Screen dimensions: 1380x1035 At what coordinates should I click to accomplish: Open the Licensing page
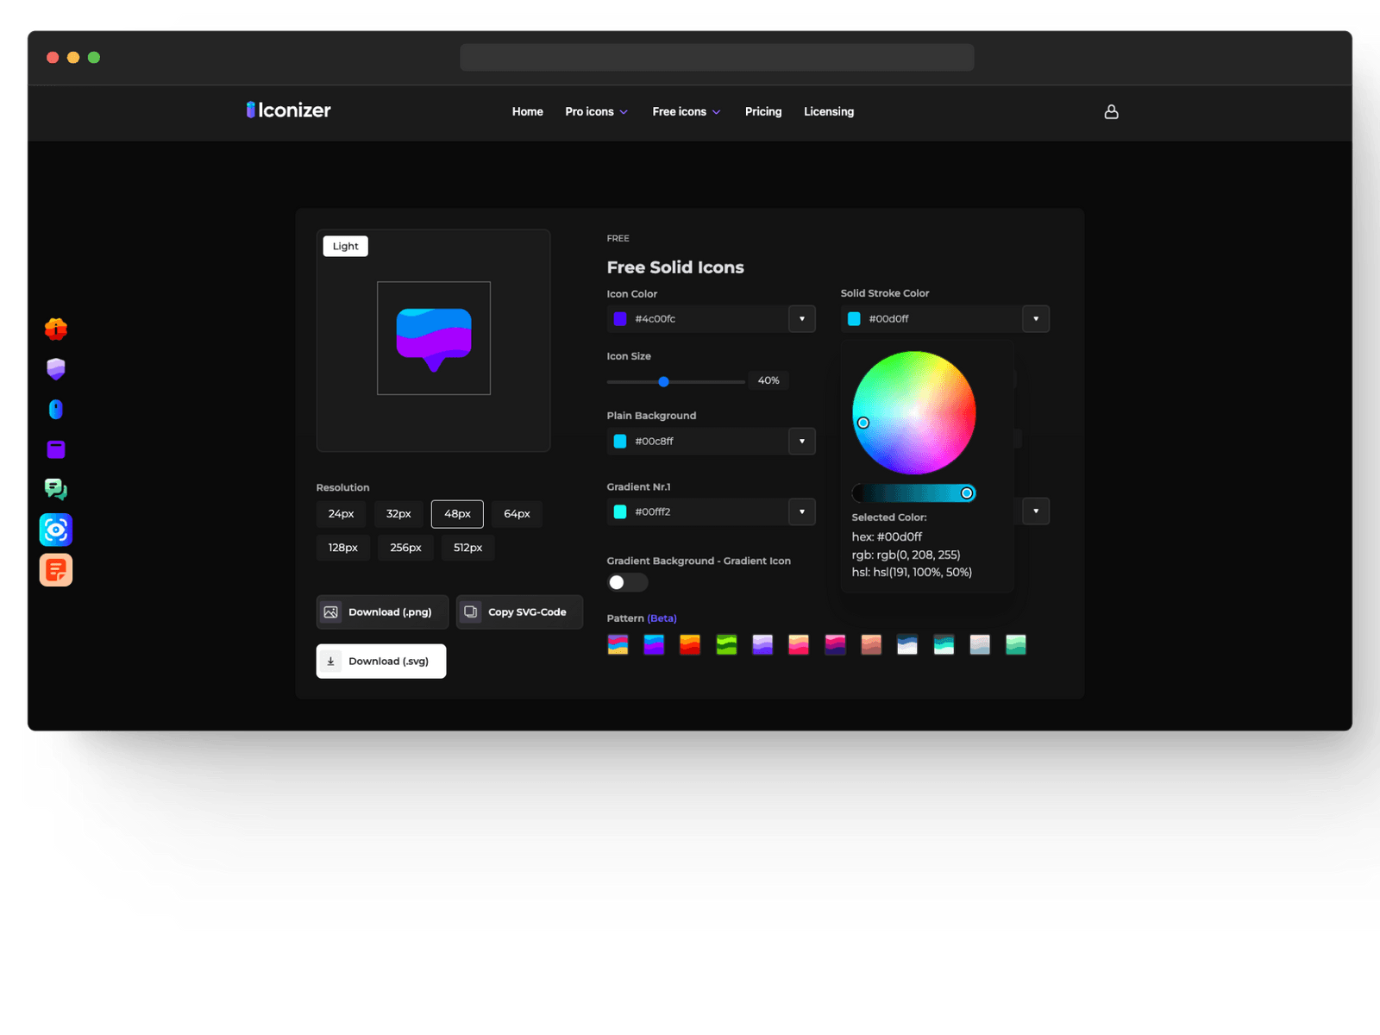tap(828, 111)
